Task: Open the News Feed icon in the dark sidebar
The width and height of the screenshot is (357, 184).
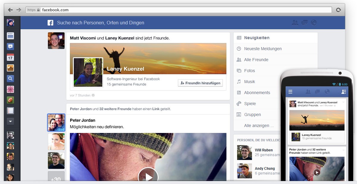Action: point(10,36)
